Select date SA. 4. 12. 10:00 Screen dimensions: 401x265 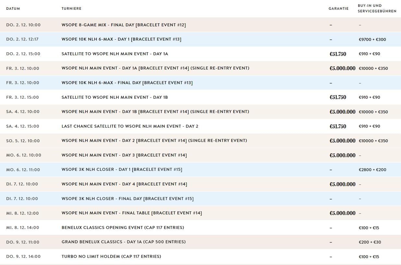coord(23,112)
